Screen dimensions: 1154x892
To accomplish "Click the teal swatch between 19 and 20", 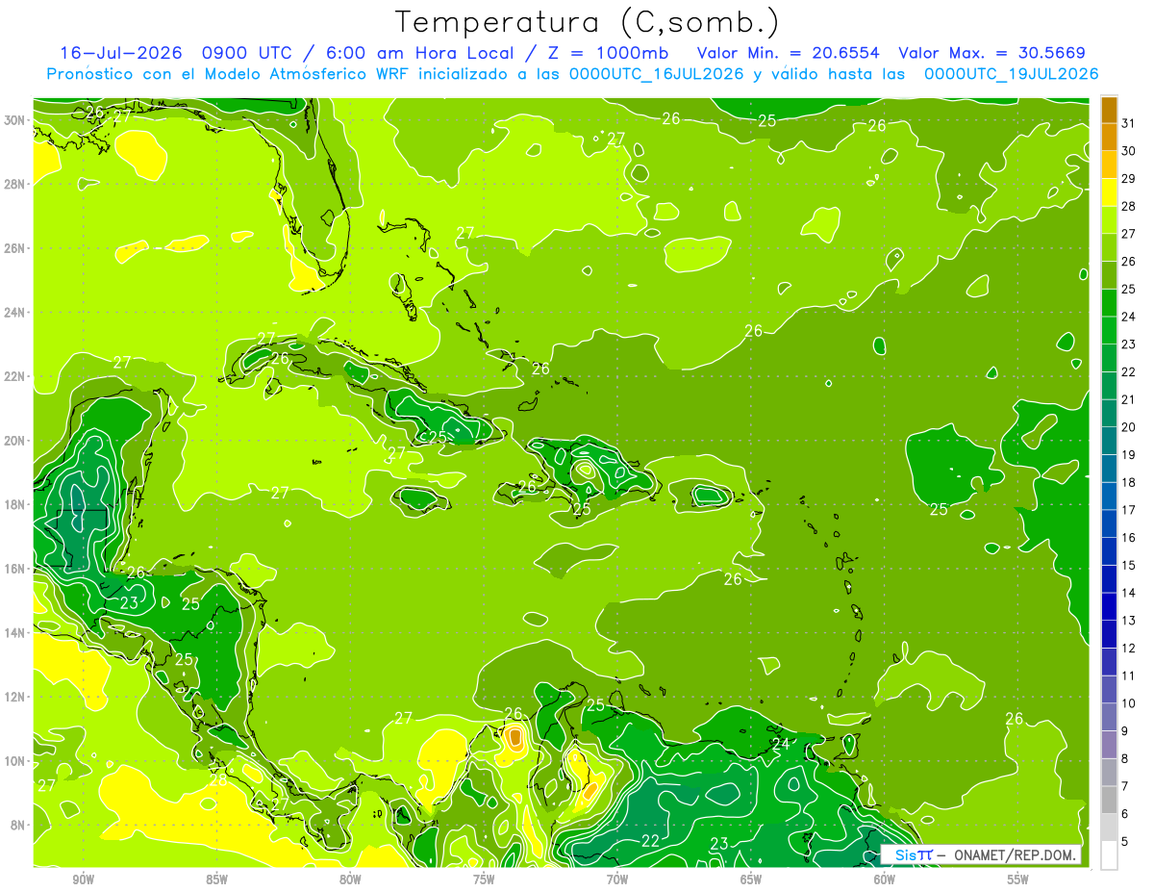I will pos(1109,440).
